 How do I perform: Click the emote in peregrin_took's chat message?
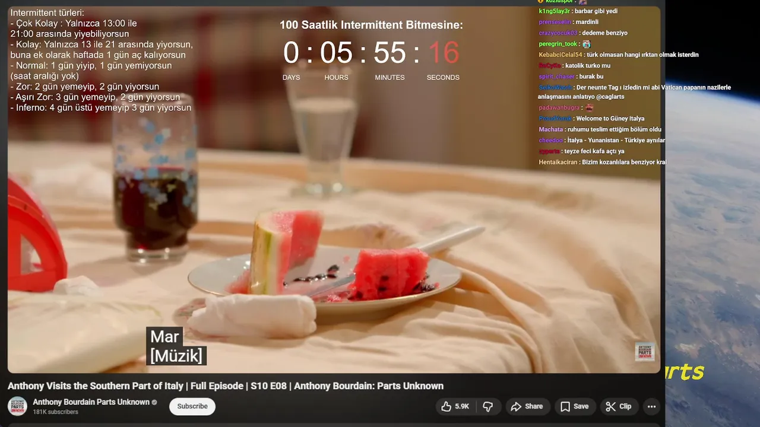tap(587, 44)
